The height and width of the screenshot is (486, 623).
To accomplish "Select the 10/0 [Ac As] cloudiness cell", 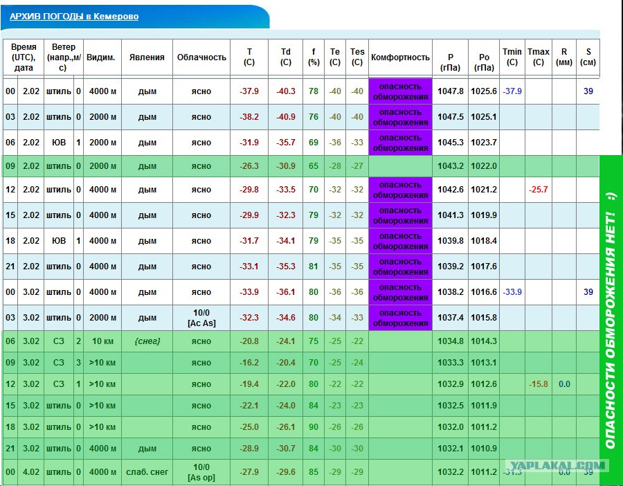I will pos(201,318).
